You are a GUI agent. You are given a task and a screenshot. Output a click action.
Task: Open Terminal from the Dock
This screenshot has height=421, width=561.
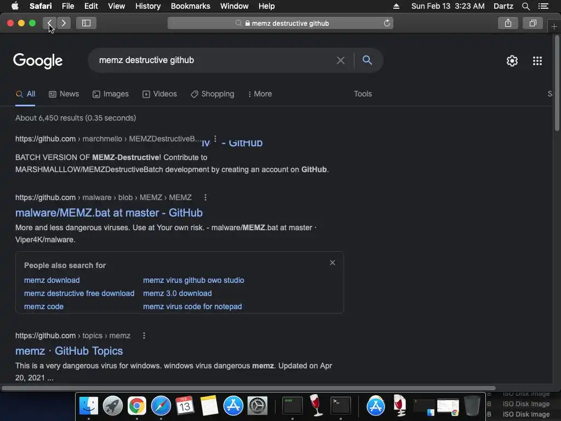340,406
